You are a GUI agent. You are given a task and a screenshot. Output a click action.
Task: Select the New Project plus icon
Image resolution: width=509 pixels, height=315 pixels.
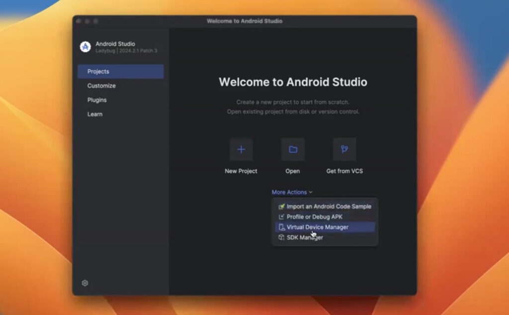pyautogui.click(x=241, y=149)
